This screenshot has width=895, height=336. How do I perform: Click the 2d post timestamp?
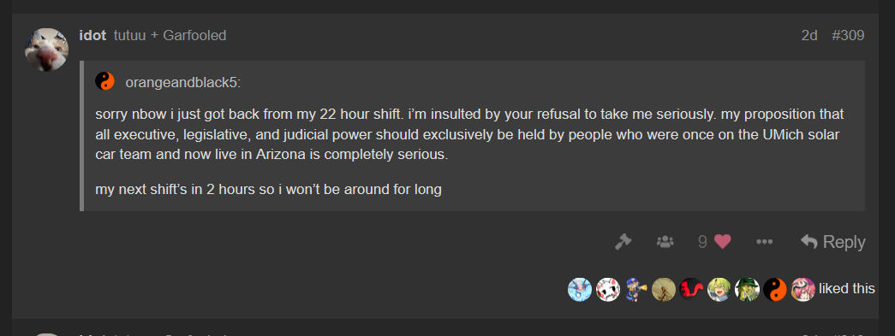(809, 35)
